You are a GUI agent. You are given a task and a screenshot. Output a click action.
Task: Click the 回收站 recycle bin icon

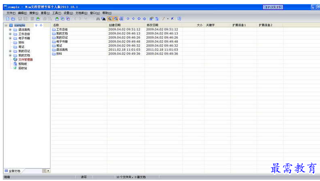[x=15, y=68]
